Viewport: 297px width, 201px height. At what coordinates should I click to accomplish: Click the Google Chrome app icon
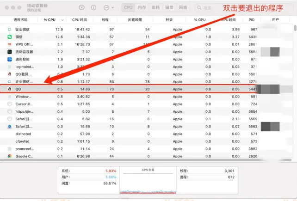(9, 156)
